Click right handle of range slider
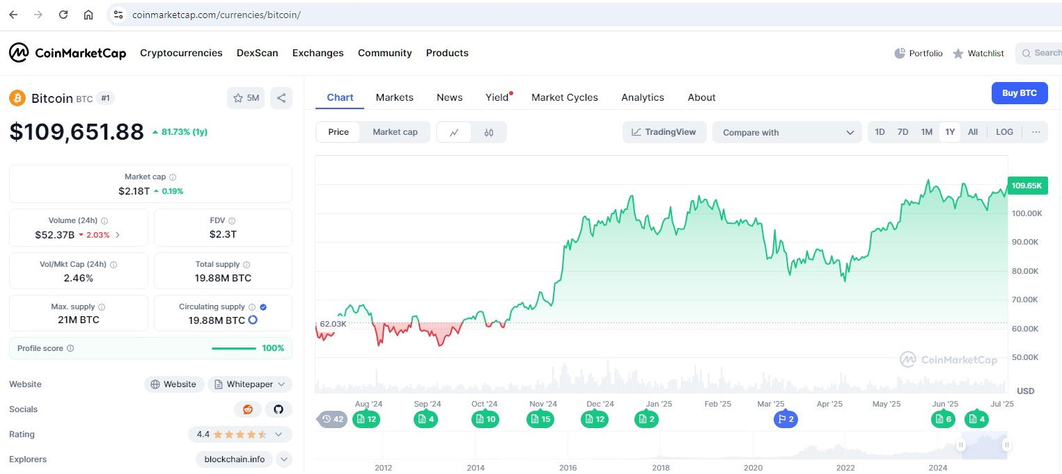1062x474 pixels. pyautogui.click(x=1006, y=445)
